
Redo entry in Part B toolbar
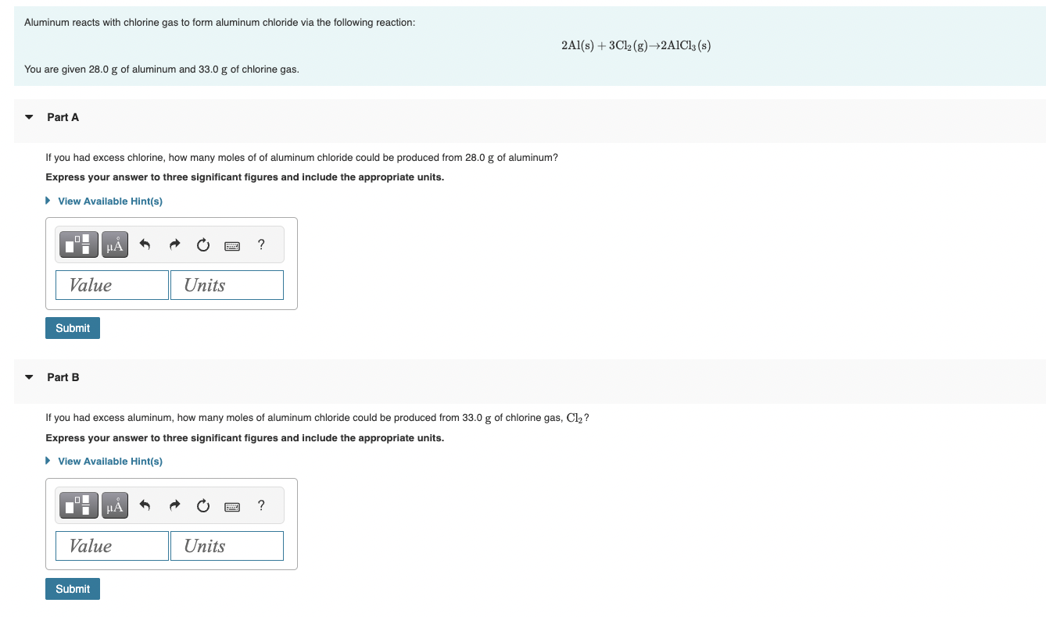[174, 506]
